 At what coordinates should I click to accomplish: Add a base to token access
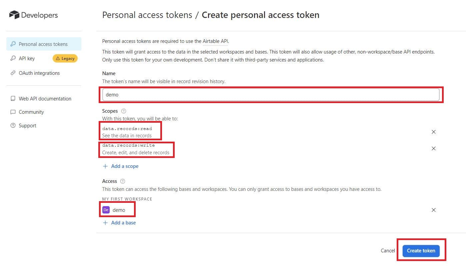click(x=119, y=222)
